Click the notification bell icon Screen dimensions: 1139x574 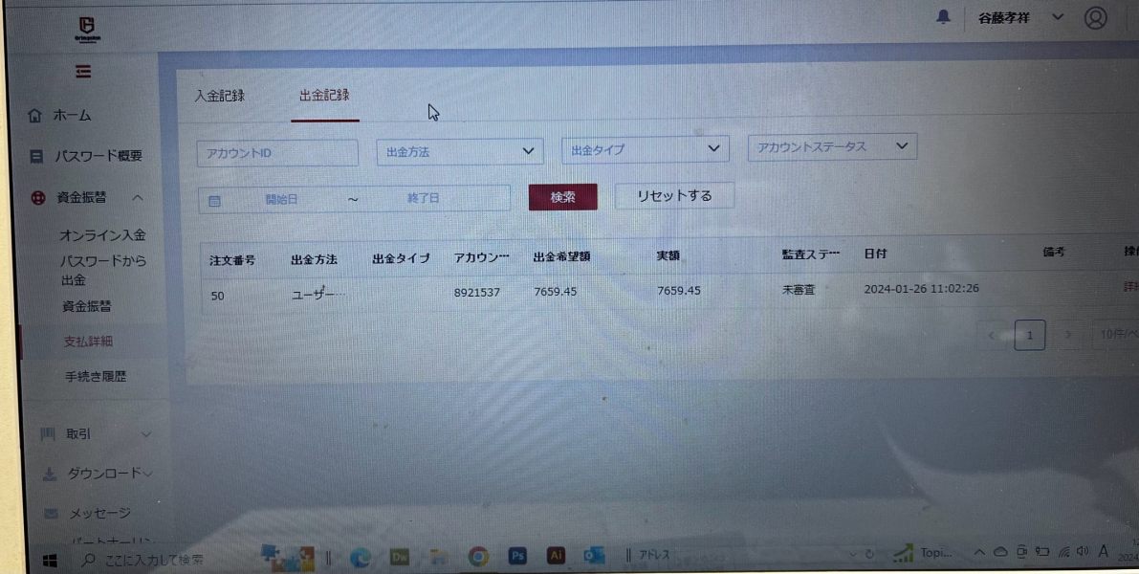[943, 17]
